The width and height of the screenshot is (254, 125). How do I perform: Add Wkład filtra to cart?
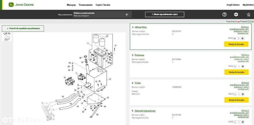point(236,44)
